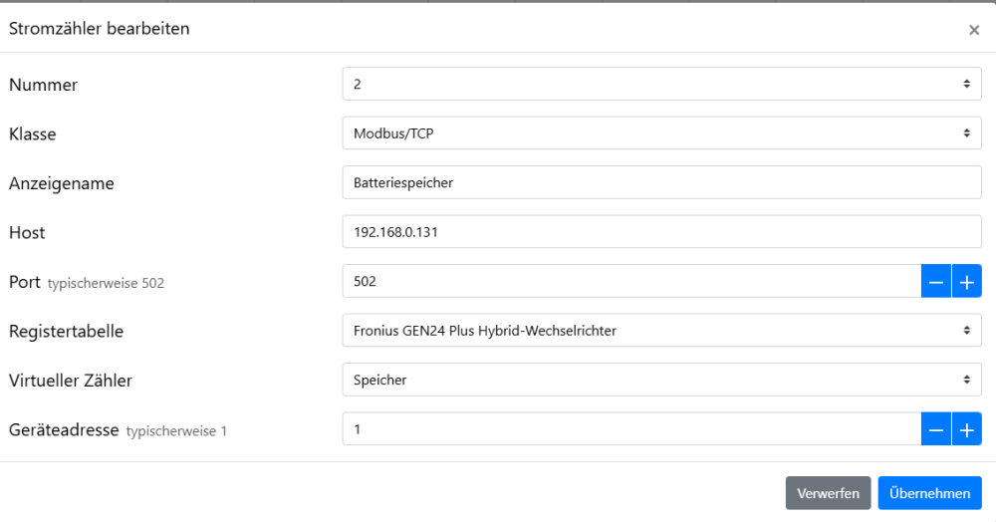The width and height of the screenshot is (996, 522).
Task: Click into the Host IP address field
Action: click(661, 232)
